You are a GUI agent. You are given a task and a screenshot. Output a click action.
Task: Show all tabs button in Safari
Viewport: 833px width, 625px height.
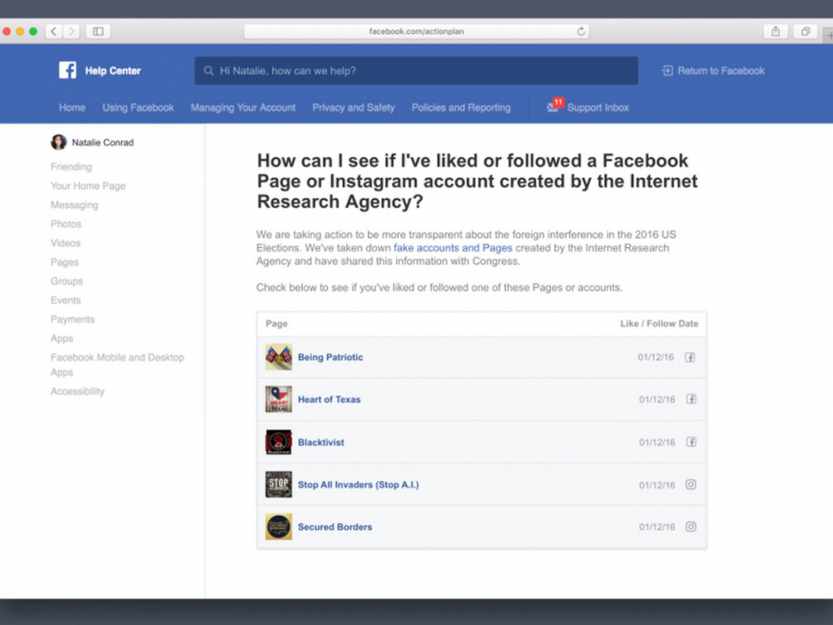(806, 31)
